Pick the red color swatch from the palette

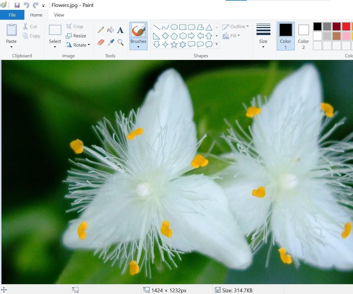click(346, 26)
